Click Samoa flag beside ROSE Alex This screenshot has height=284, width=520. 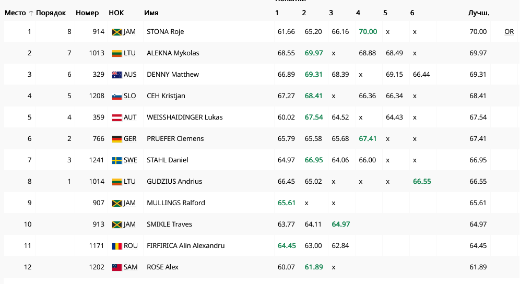pyautogui.click(x=116, y=267)
